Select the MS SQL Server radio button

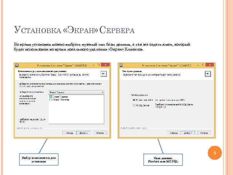pos(134,105)
